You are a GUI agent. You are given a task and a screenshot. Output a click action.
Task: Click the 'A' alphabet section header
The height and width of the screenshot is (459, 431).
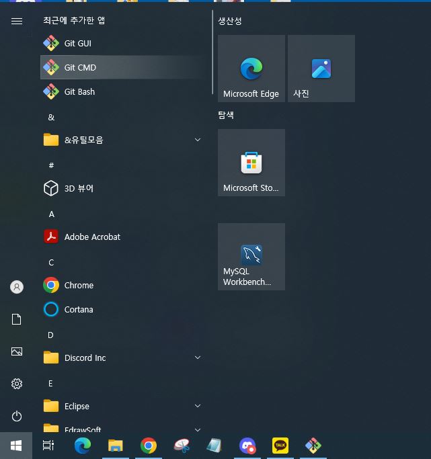52,214
